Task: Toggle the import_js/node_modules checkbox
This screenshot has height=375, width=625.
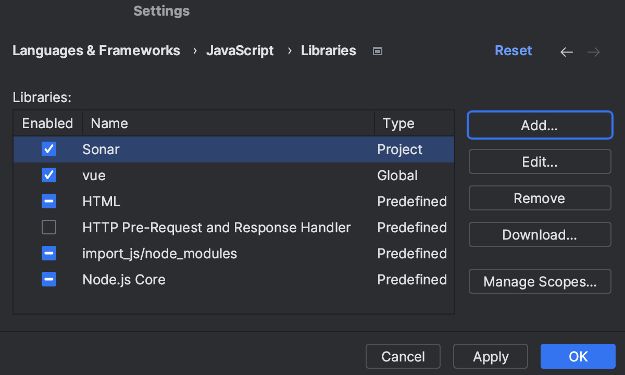Action: (48, 253)
